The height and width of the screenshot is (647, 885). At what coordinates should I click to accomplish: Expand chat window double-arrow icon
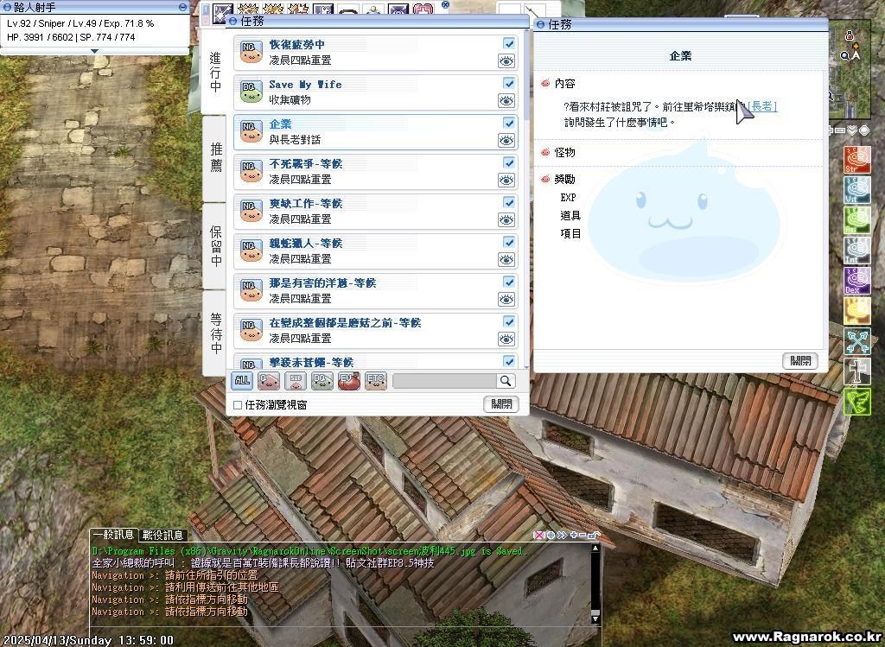pos(562,536)
